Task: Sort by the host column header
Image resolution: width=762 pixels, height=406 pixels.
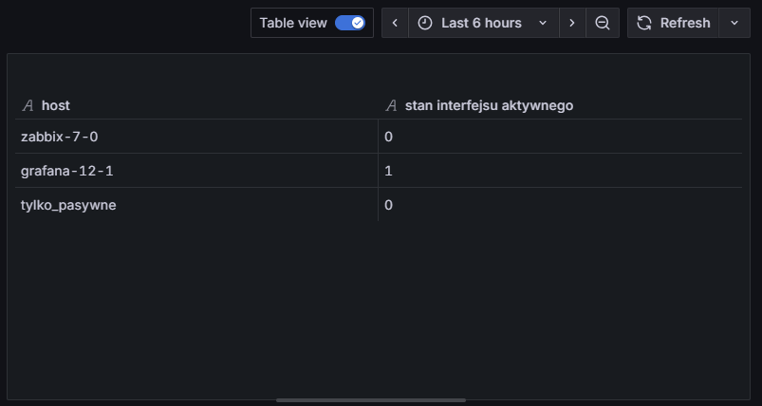Action: [x=56, y=105]
